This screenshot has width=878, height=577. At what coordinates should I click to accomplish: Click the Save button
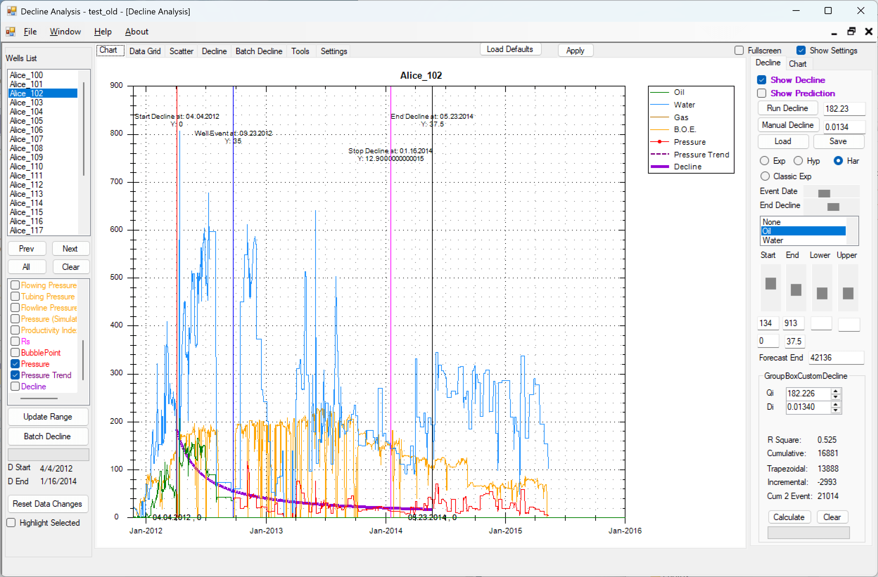(x=838, y=142)
